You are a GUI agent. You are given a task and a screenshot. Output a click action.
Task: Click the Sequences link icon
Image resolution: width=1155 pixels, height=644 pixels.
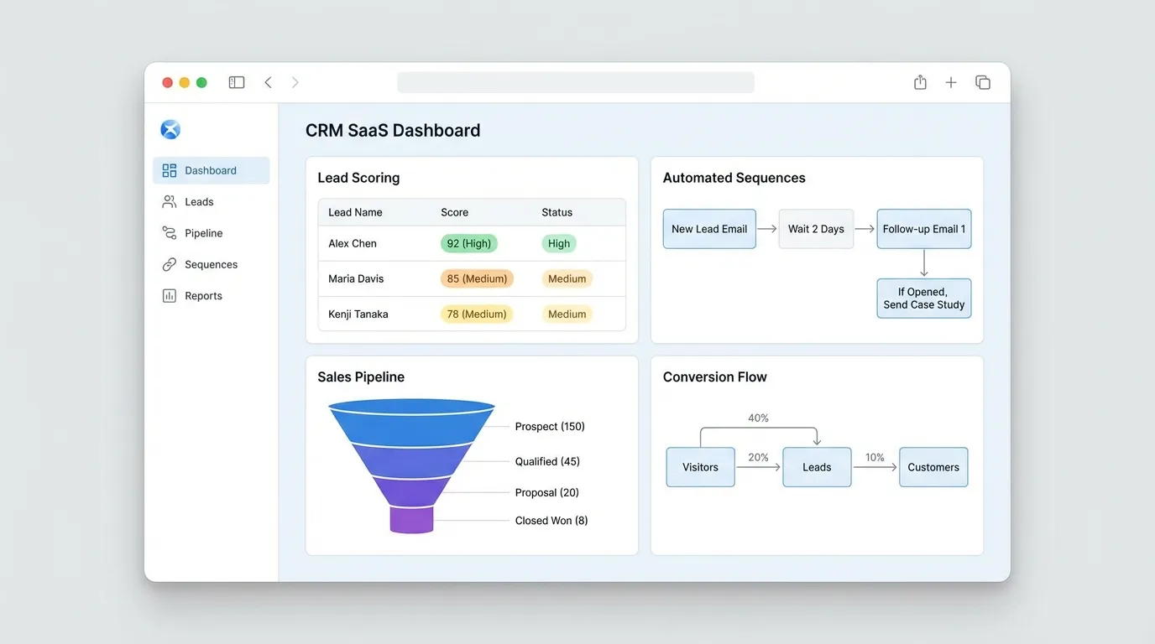(x=170, y=265)
